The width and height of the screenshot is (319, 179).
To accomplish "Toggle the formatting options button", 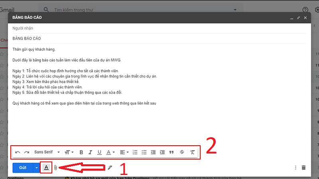I will [46, 167].
